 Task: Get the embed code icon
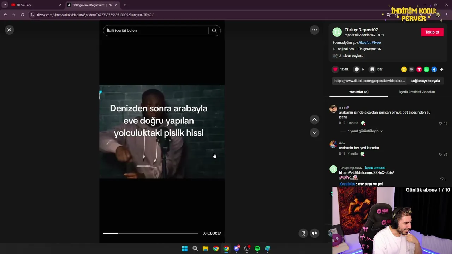tap(411, 69)
